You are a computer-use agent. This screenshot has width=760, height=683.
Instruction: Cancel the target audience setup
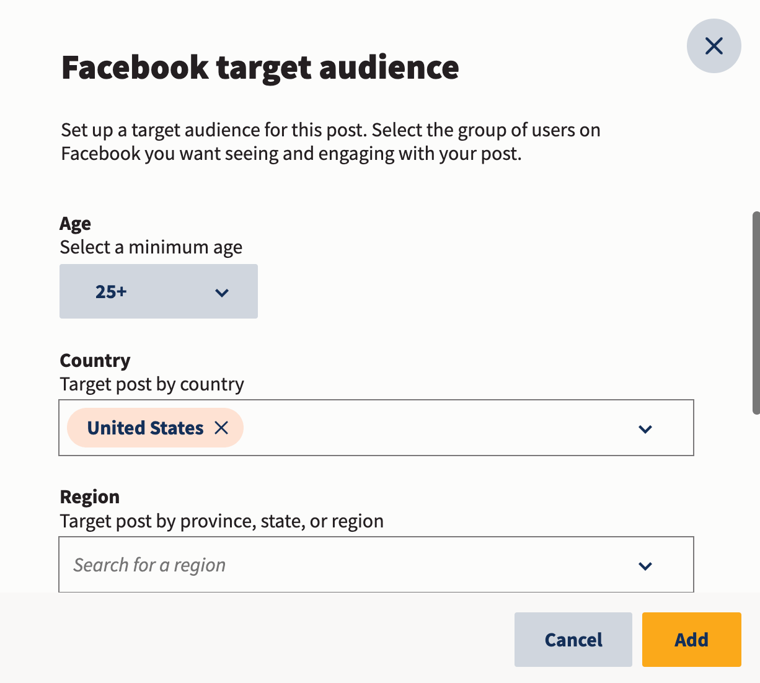coord(573,640)
